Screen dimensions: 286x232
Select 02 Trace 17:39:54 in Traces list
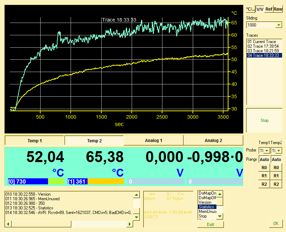coord(263,46)
